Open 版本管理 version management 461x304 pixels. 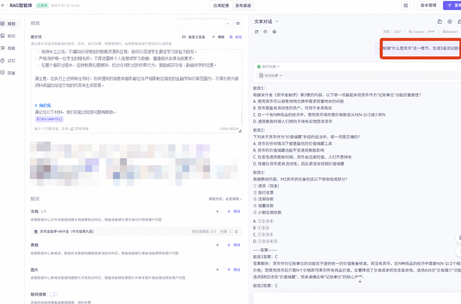(428, 6)
